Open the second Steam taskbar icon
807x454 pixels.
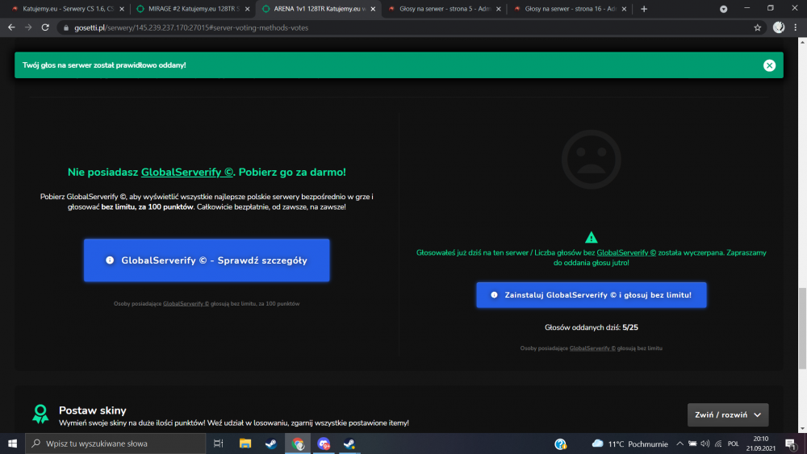coord(349,444)
